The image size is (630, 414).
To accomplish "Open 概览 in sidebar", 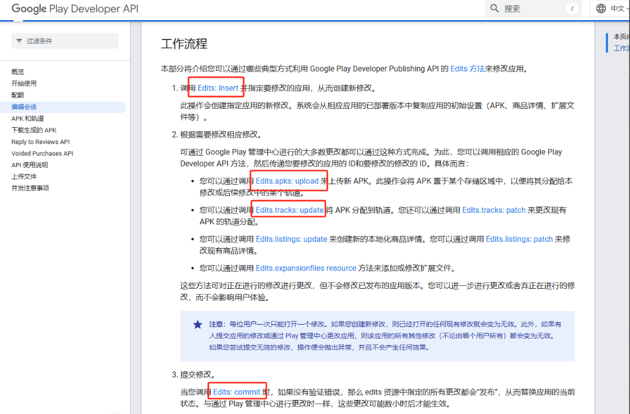I will pos(18,72).
